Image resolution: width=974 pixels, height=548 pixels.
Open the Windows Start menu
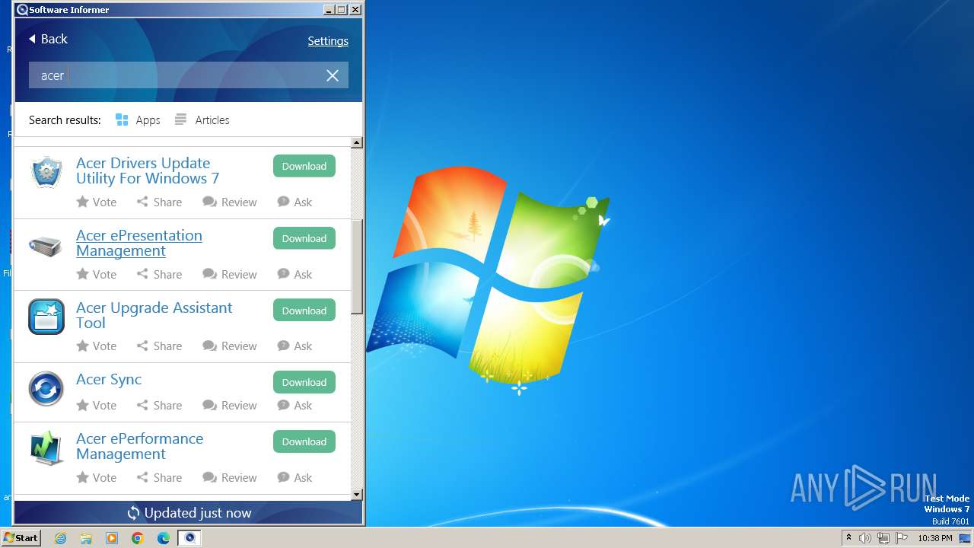[21, 538]
